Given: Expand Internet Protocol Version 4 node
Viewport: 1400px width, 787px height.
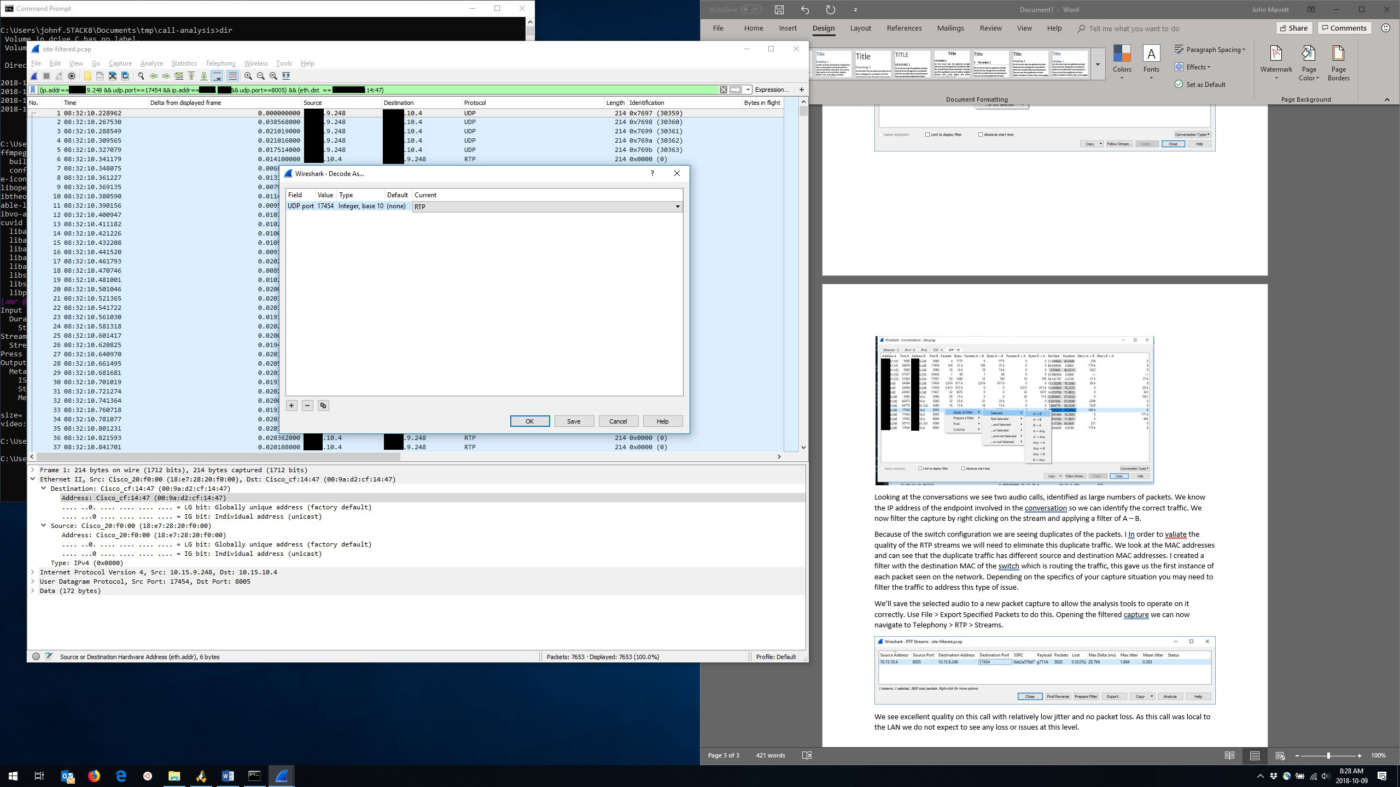Looking at the screenshot, I should click(33, 572).
